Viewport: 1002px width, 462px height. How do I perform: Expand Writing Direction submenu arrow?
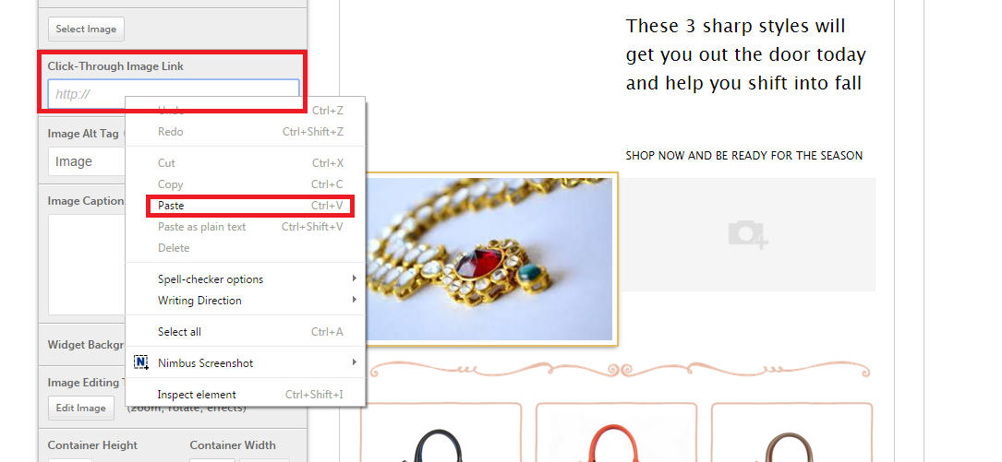355,300
